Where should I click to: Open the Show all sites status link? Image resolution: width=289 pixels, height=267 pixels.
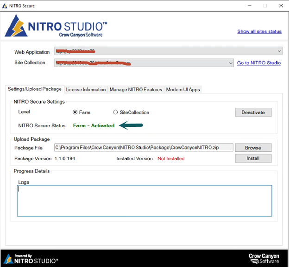point(259,31)
